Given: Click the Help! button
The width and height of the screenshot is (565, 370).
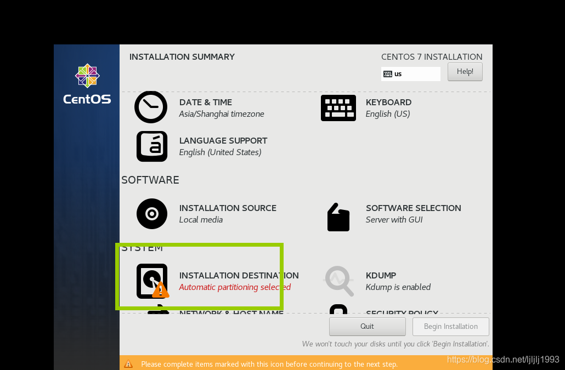Looking at the screenshot, I should [465, 72].
